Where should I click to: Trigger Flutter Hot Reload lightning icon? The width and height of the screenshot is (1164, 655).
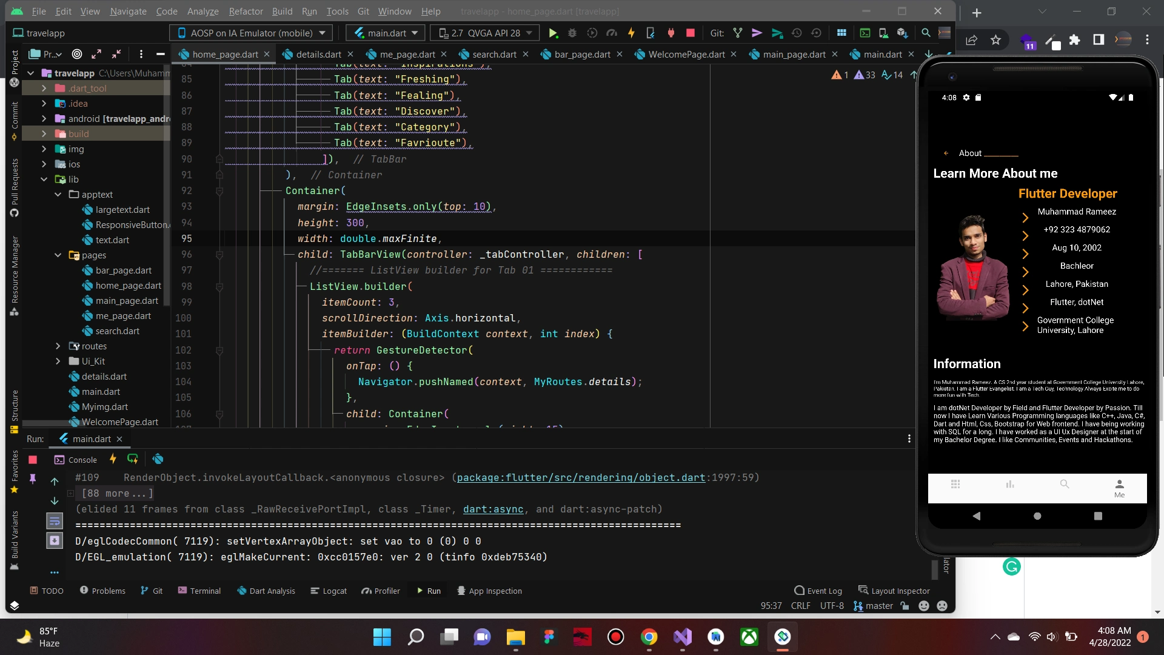click(631, 33)
